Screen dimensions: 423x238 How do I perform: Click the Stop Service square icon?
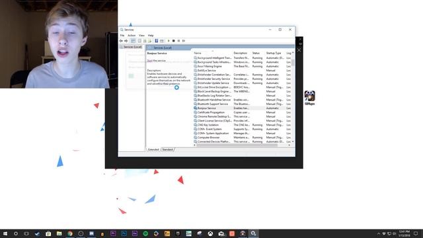[174, 41]
